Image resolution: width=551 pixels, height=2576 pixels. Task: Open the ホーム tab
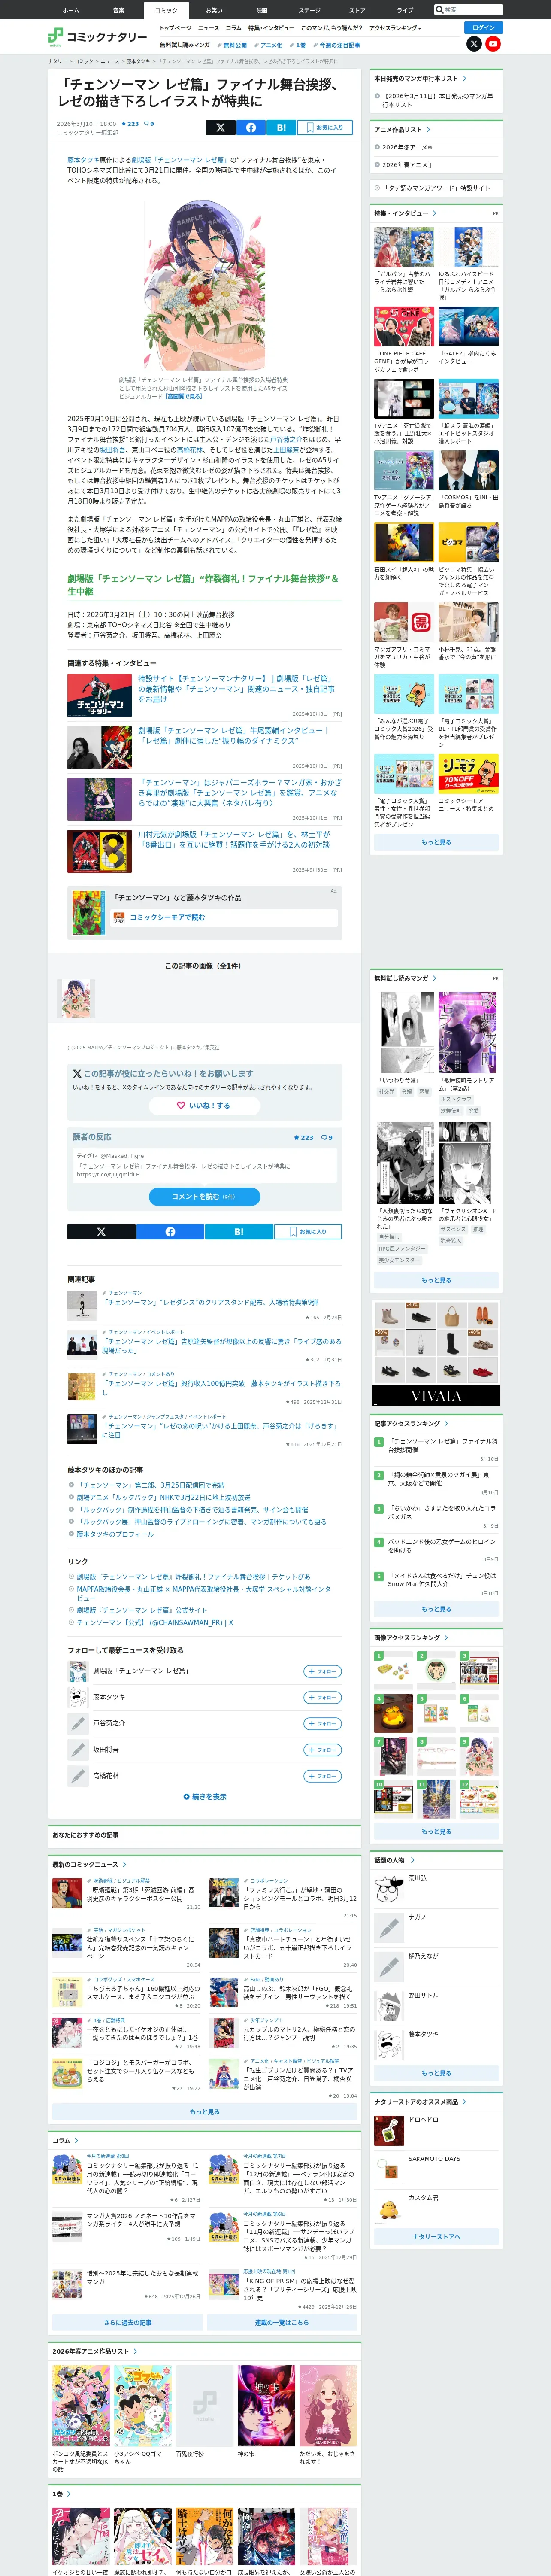71,10
